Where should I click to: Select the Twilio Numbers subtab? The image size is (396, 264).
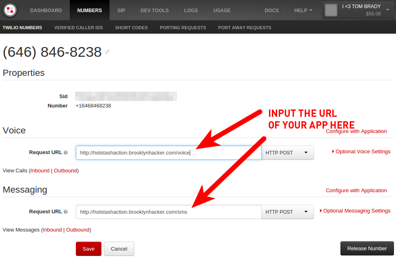22,28
